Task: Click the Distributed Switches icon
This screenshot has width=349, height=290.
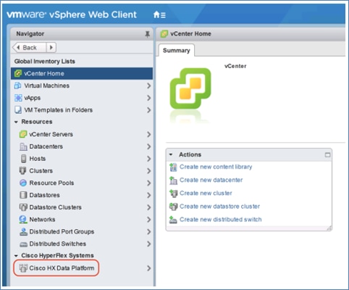Action: (x=23, y=244)
